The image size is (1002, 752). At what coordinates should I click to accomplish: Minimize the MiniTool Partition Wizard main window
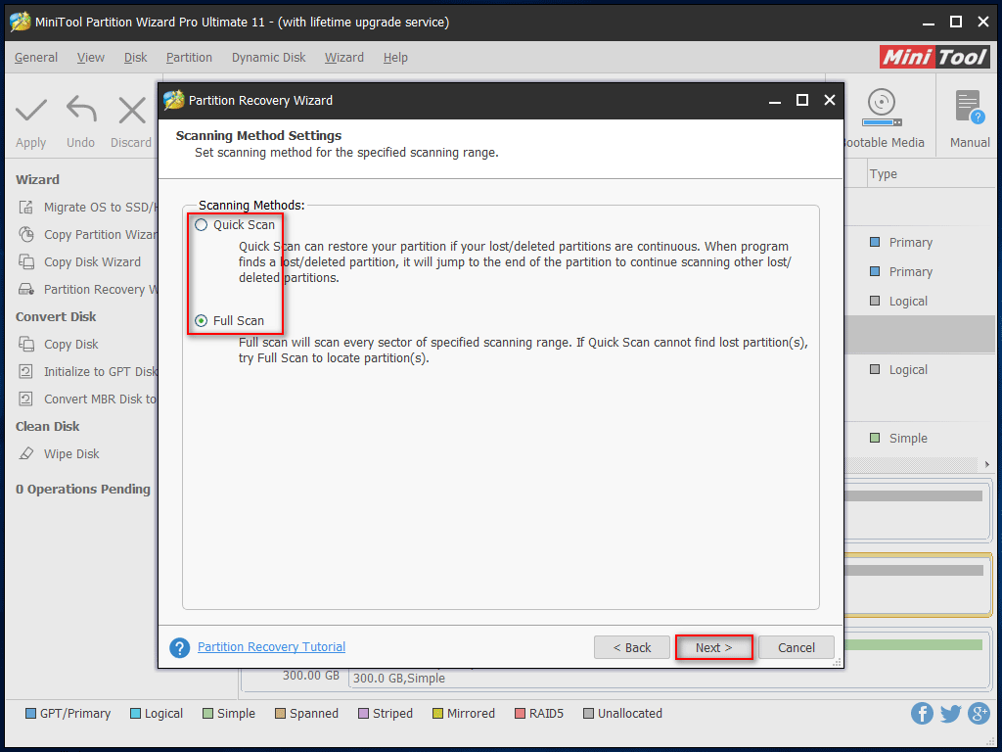click(929, 23)
